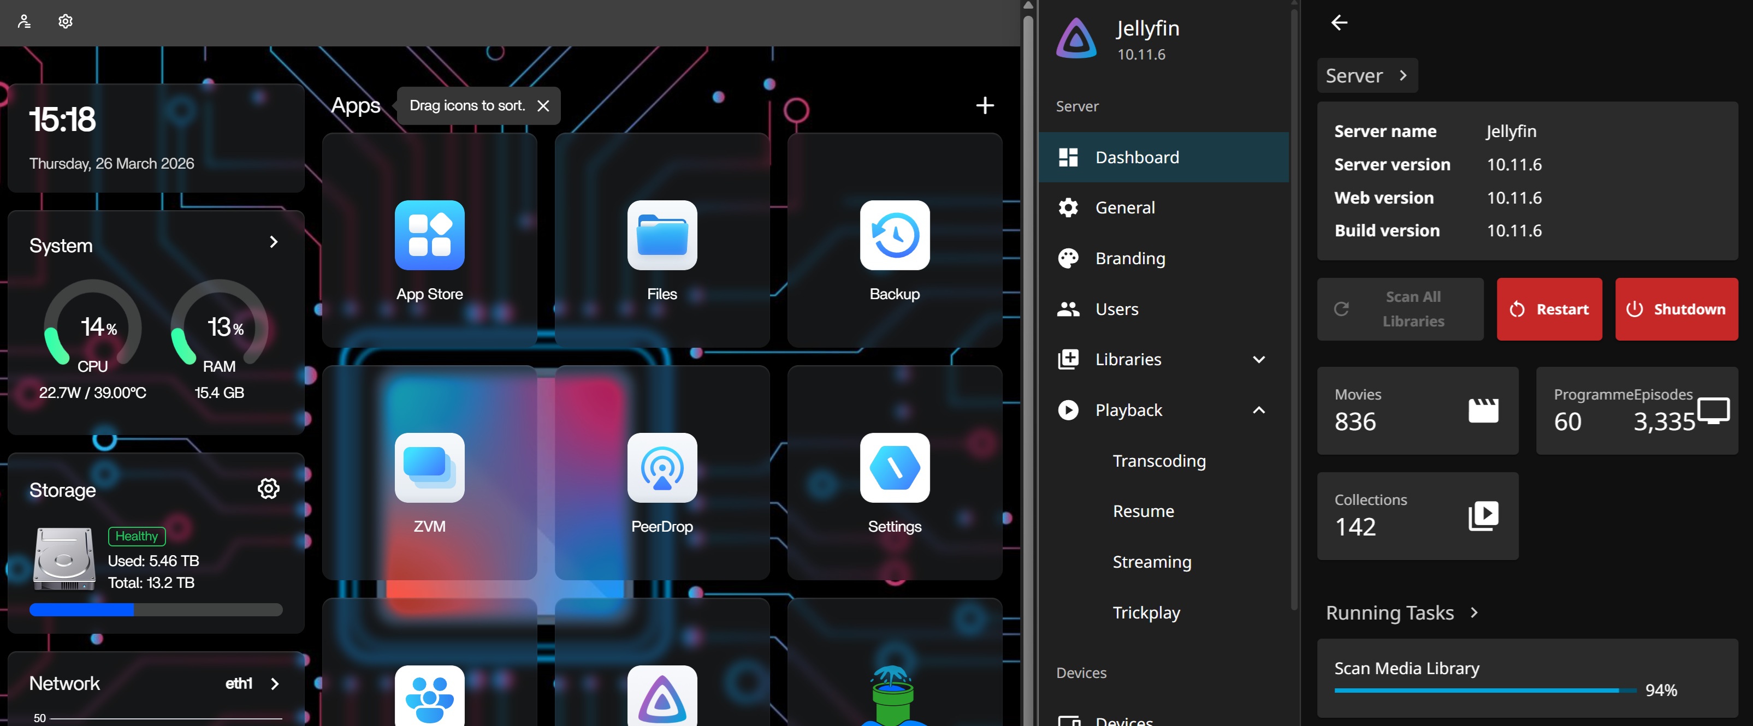Click the user account icon in top bar

point(25,21)
